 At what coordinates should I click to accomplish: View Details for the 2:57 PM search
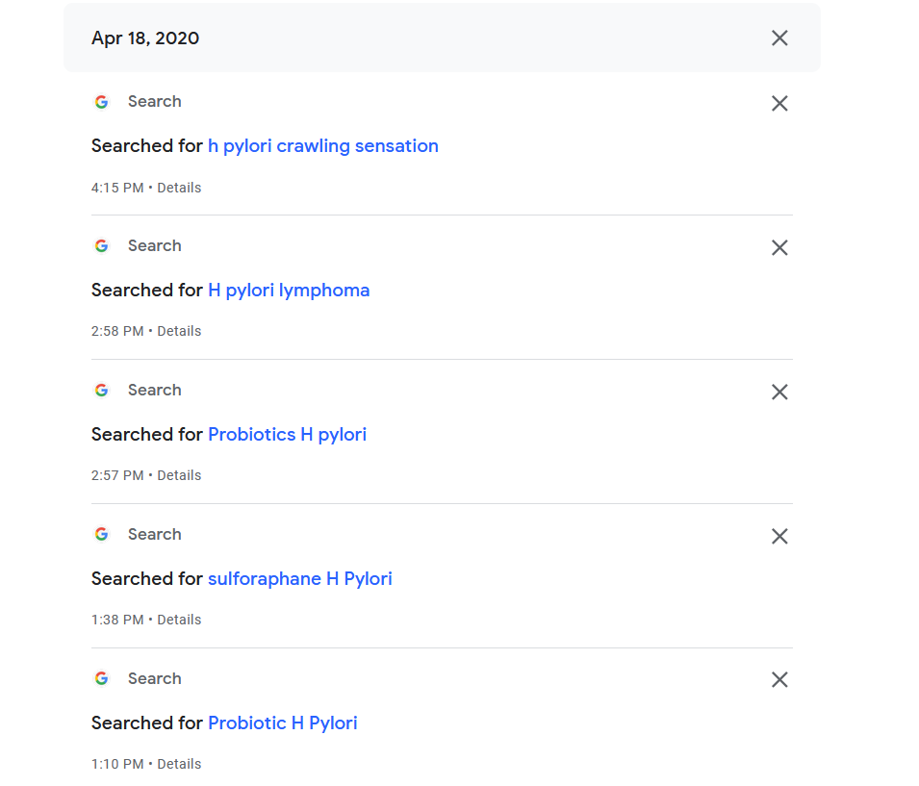tap(179, 475)
